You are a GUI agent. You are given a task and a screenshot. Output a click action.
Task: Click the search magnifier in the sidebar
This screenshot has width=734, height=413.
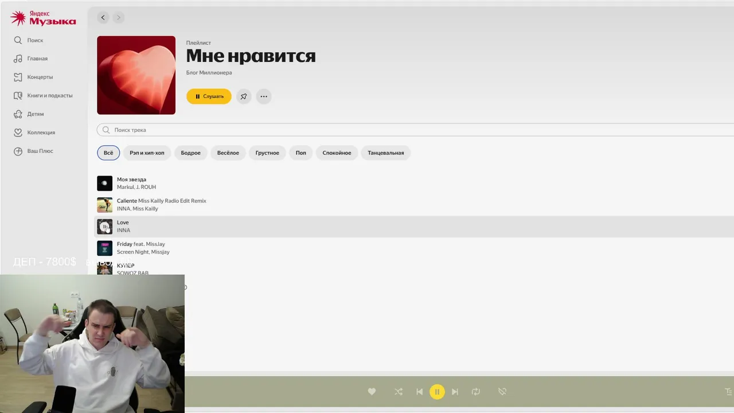pos(18,40)
